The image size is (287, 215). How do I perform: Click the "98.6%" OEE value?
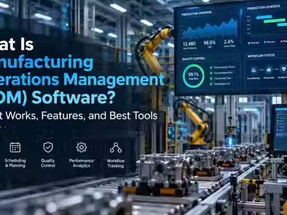(209, 43)
